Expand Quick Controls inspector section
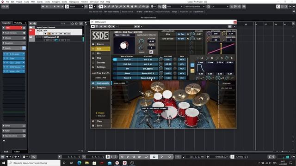This screenshot has width=296, height=166. pyautogui.click(x=14, y=136)
